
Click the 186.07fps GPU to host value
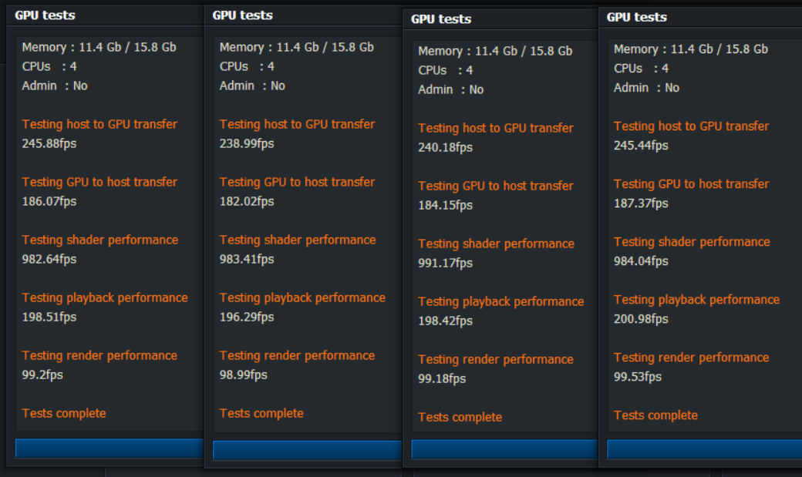[x=49, y=201]
